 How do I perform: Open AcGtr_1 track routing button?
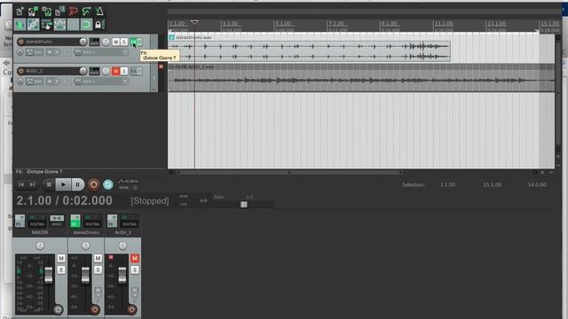click(x=94, y=71)
